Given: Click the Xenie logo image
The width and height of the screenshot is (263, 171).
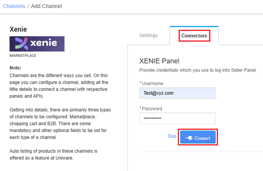Looking at the screenshot, I should [37, 44].
